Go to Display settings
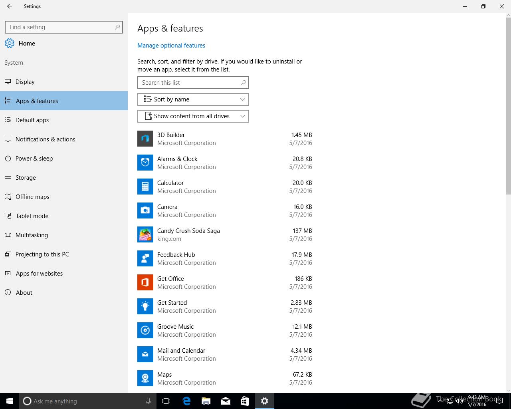 click(x=64, y=82)
